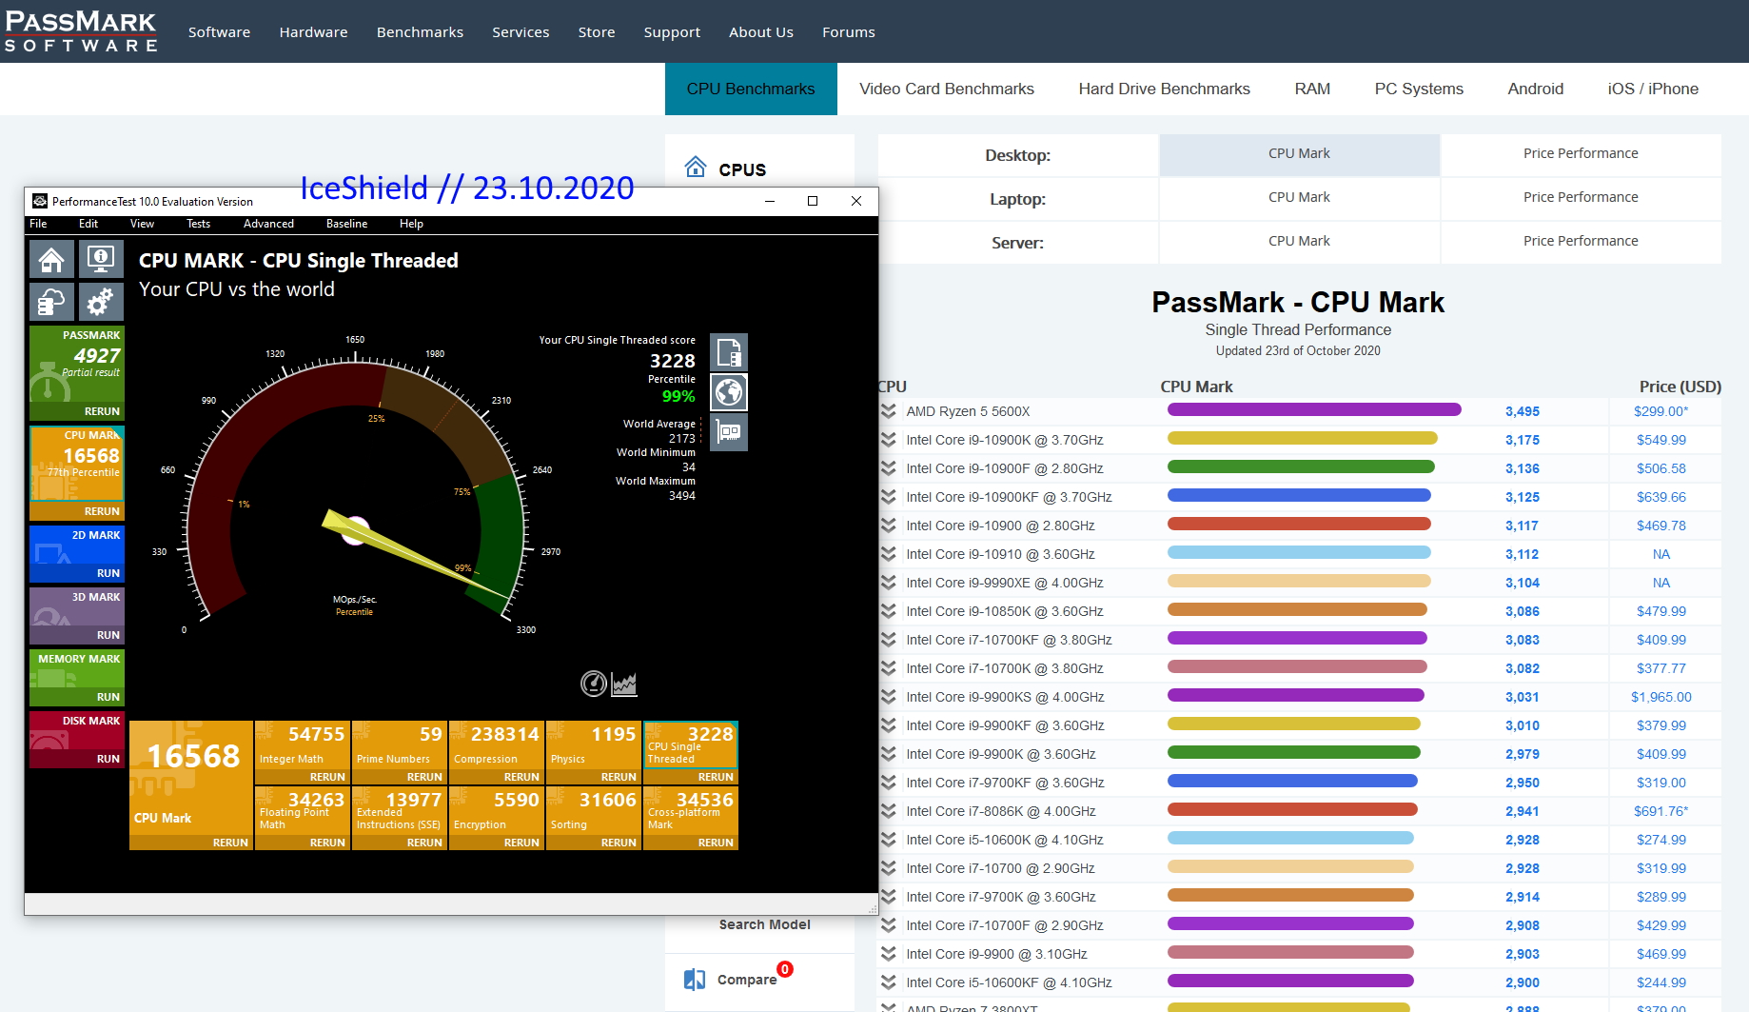
Task: Expand the AMD Ryzen 5 5600X row chevron
Action: tap(888, 411)
